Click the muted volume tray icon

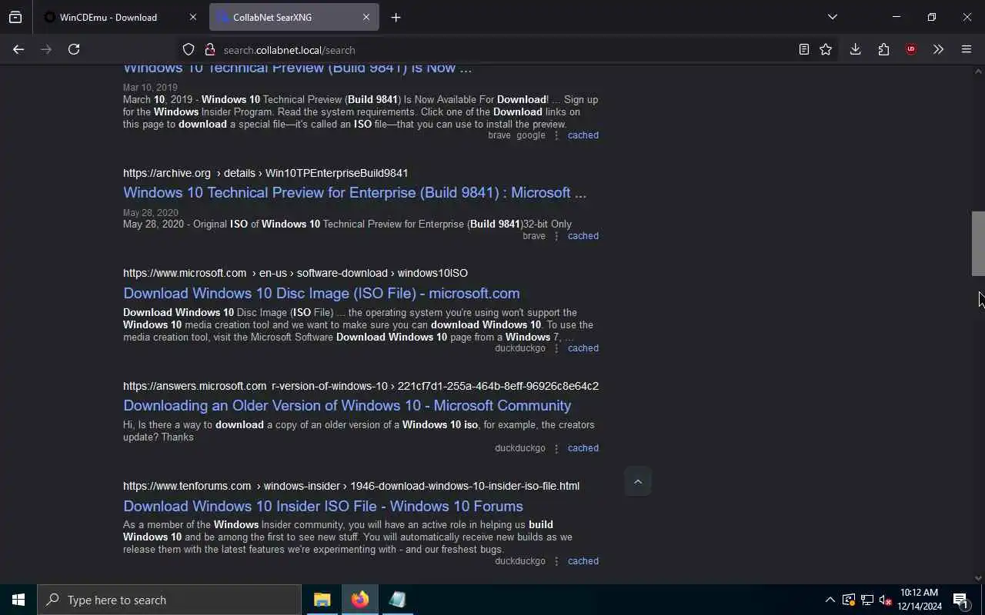885,600
